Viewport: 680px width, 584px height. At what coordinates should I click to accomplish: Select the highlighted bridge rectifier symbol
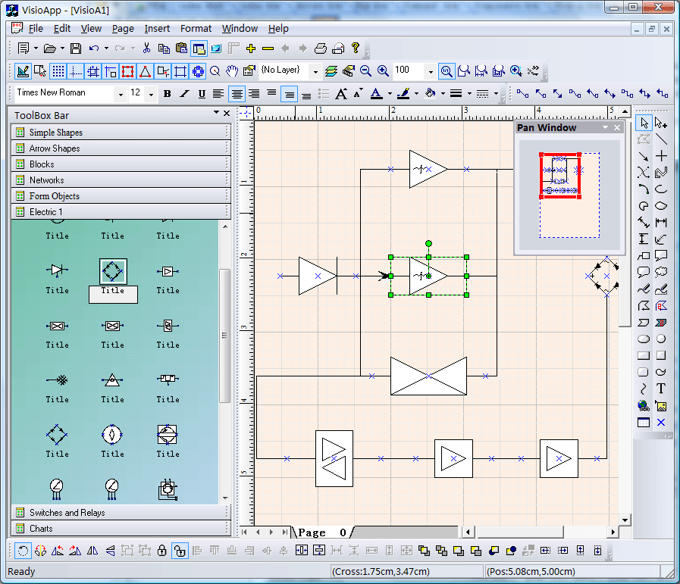click(113, 271)
